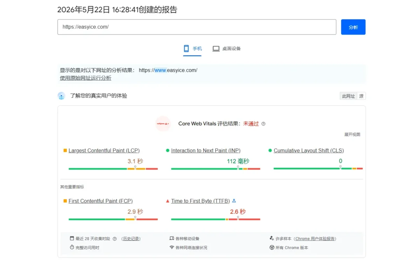The height and width of the screenshot is (260, 398).
Task: Open Time to First Byte (TTFB) link
Action: [200, 201]
